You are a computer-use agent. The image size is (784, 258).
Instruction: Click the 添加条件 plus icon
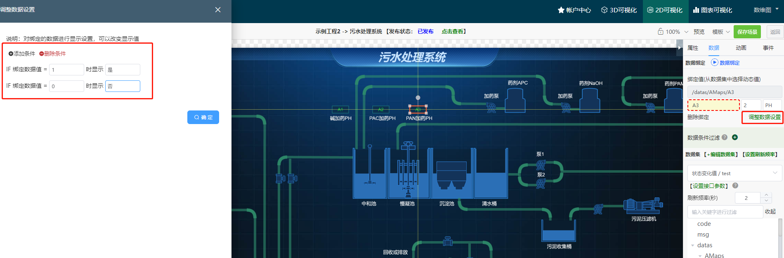(11, 54)
